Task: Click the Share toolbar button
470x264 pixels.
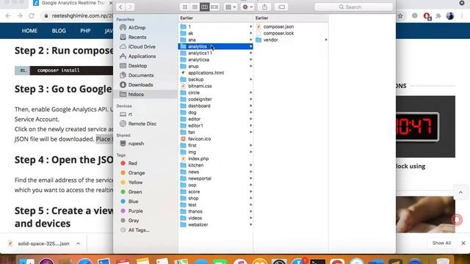Action: tap(264, 7)
